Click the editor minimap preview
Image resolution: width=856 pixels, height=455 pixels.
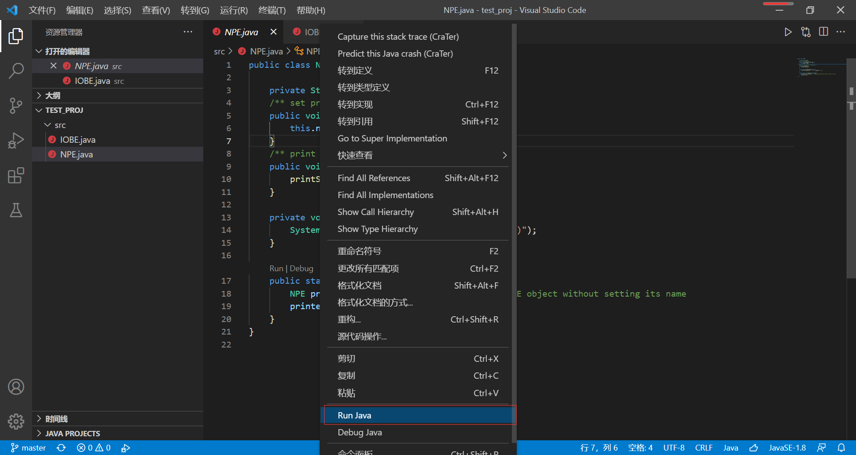coord(819,68)
